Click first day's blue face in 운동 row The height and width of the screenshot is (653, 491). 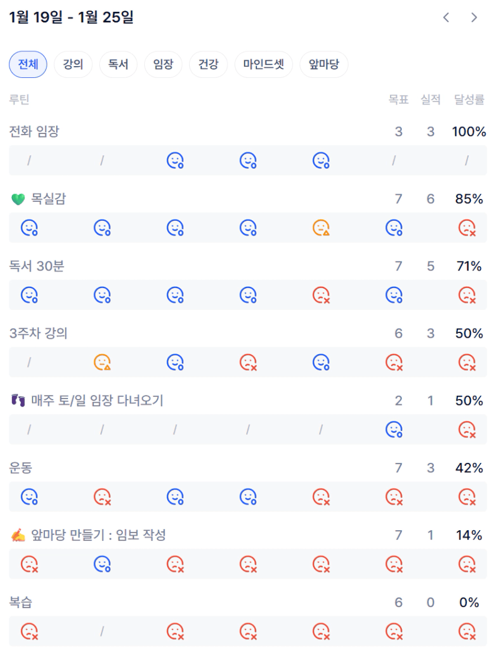(29, 497)
